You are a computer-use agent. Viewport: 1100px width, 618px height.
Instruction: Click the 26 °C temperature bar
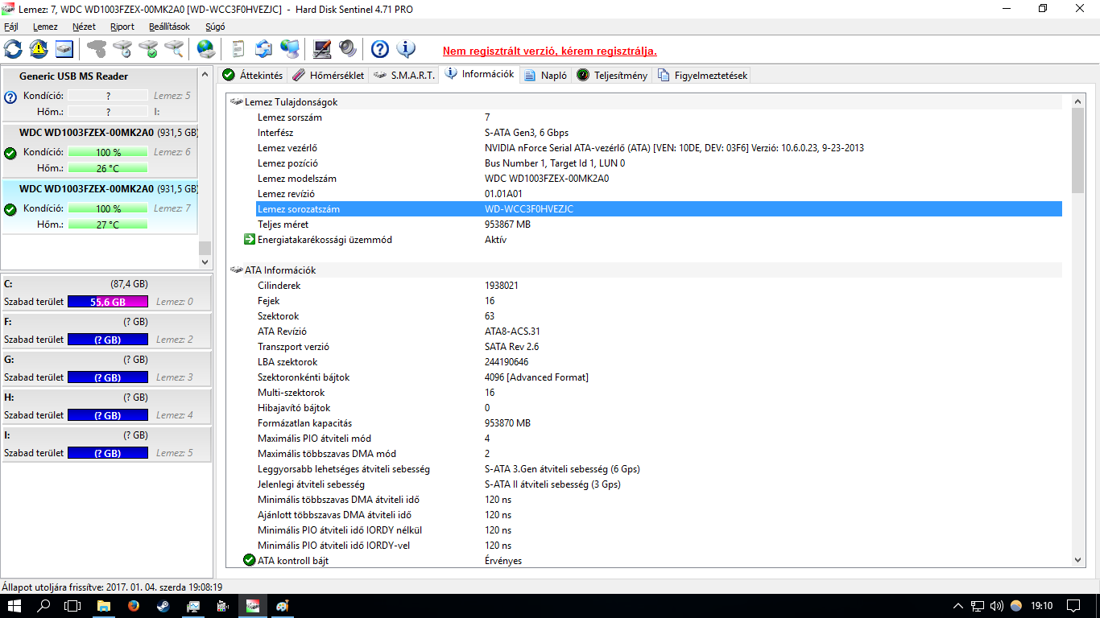coord(108,168)
